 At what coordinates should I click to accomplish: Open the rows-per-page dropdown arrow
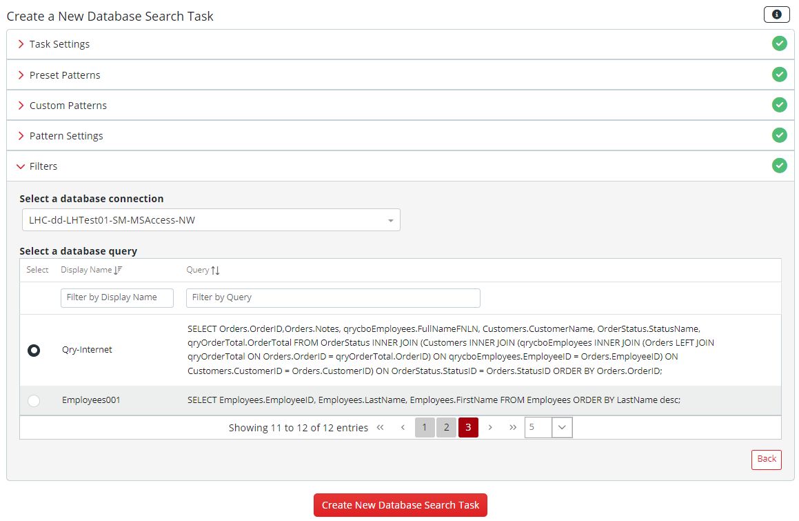tap(562, 428)
